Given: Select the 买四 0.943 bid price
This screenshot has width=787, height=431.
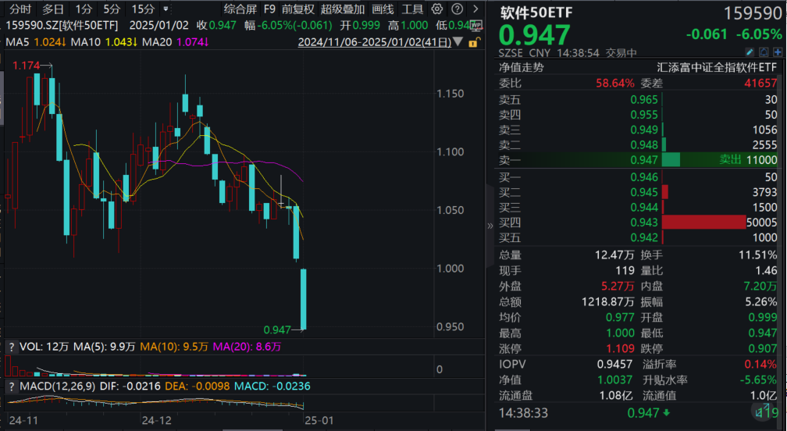Looking at the screenshot, I should coord(644,222).
